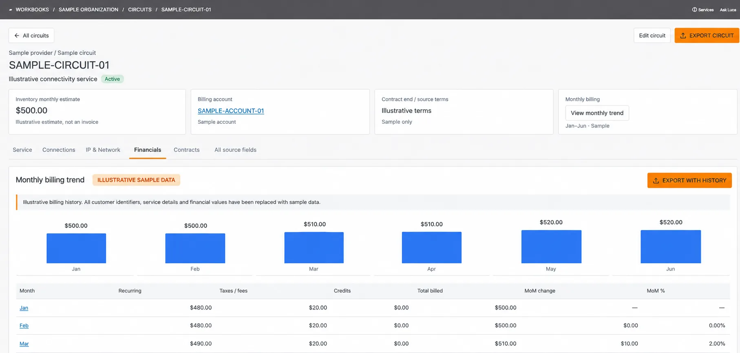Image resolution: width=740 pixels, height=353 pixels.
Task: Click the Credits column header
Action: pos(342,291)
